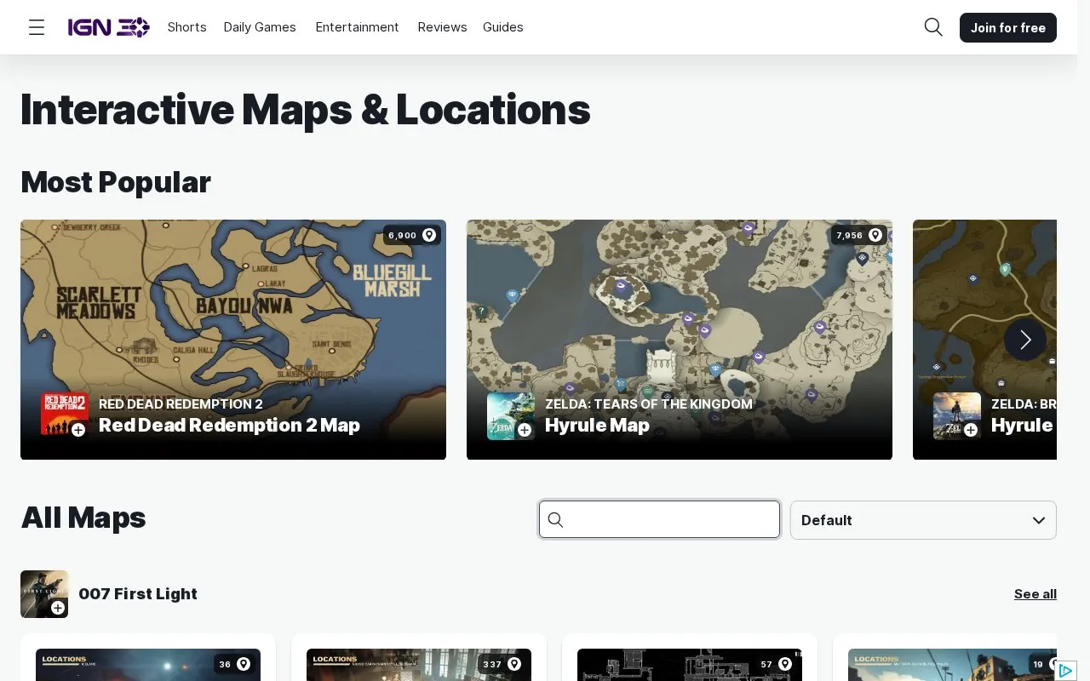Add Zelda: Breath of the Wild with plus icon
The width and height of the screenshot is (1090, 681).
click(x=971, y=430)
